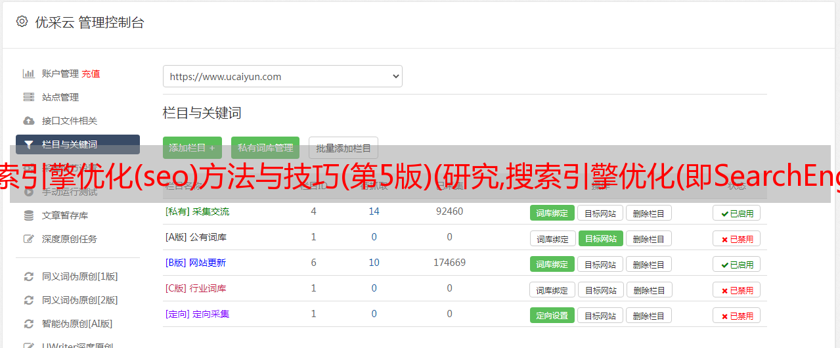Click the 智能伪原创[AI版] refresh icon

pos(28,324)
